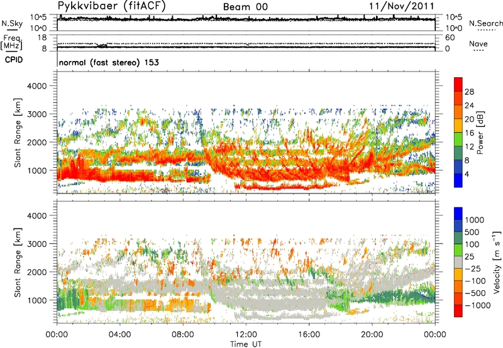Click the "Time UT" axis label
Screen dimensions: 503x348
click(246, 344)
